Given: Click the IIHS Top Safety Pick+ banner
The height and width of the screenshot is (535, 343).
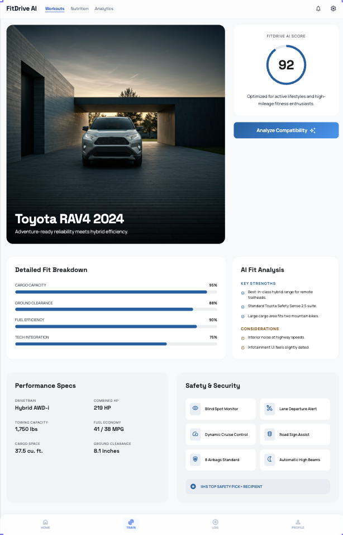Looking at the screenshot, I should tap(258, 486).
